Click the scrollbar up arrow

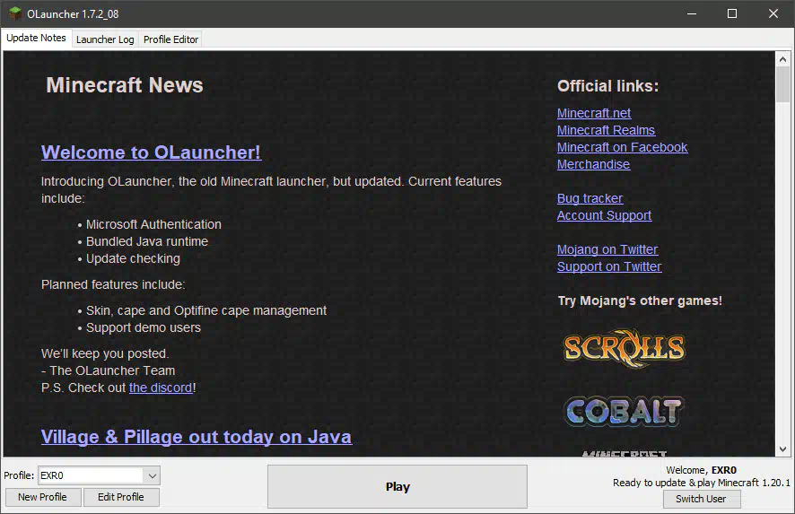point(782,59)
